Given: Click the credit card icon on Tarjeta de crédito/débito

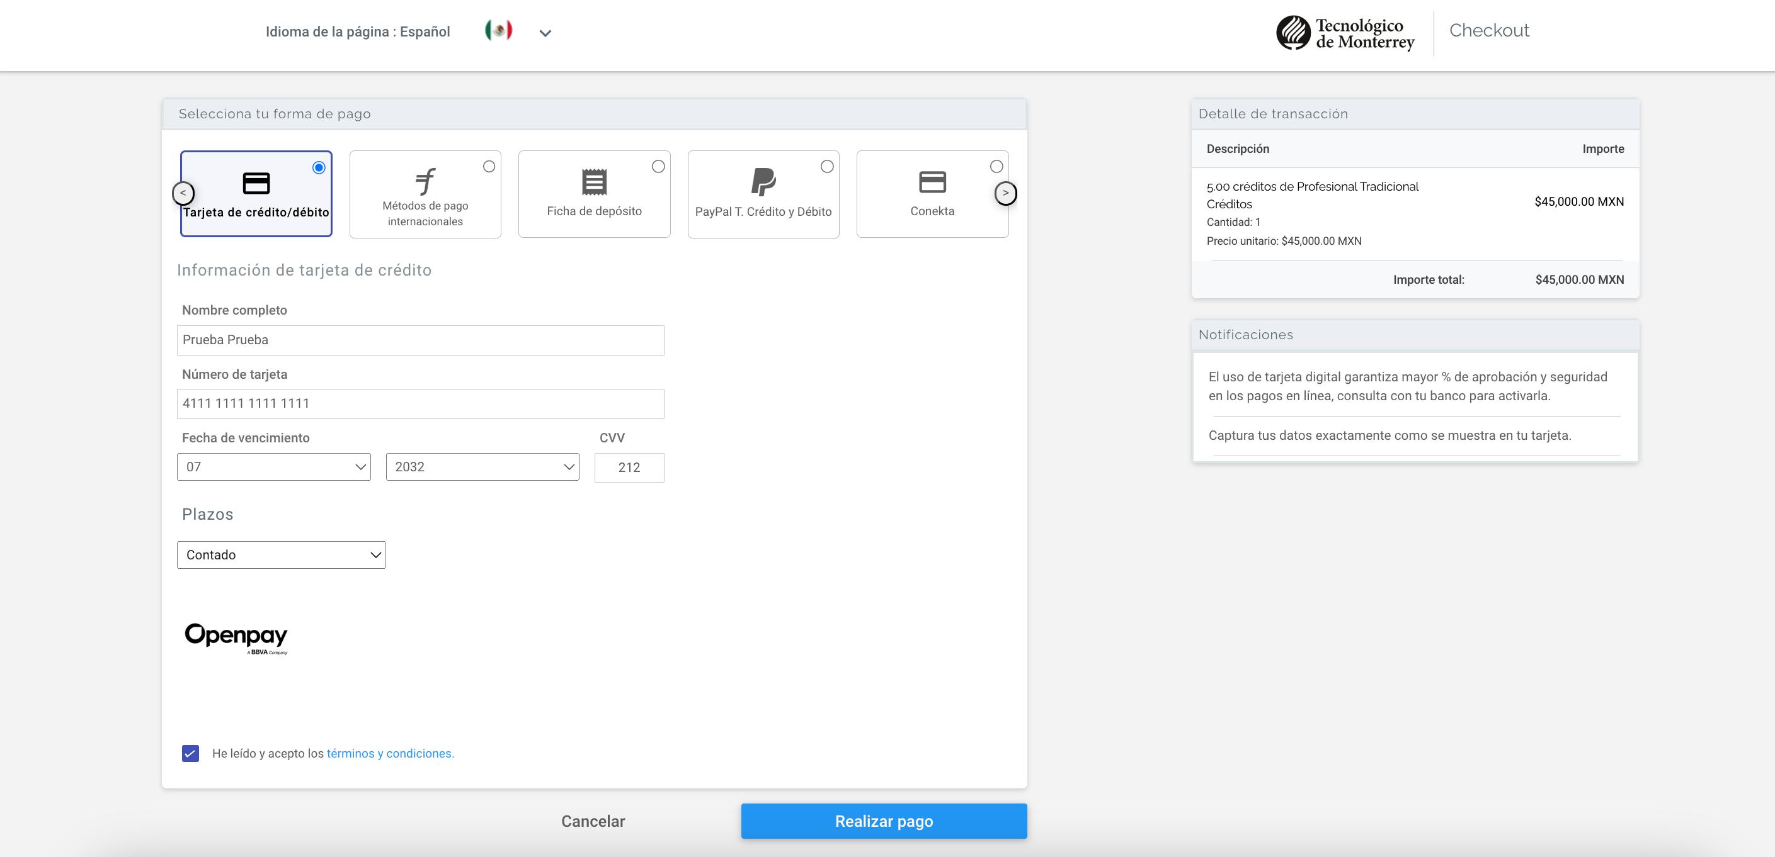Looking at the screenshot, I should [256, 183].
